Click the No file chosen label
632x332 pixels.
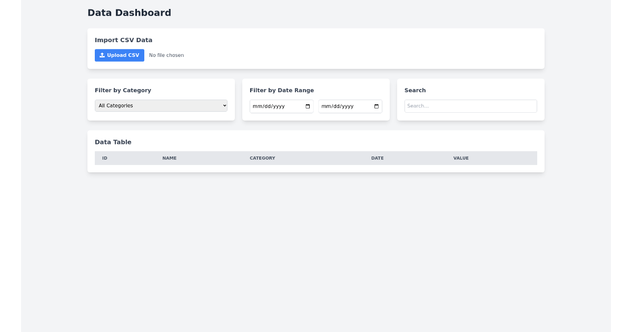pyautogui.click(x=166, y=55)
